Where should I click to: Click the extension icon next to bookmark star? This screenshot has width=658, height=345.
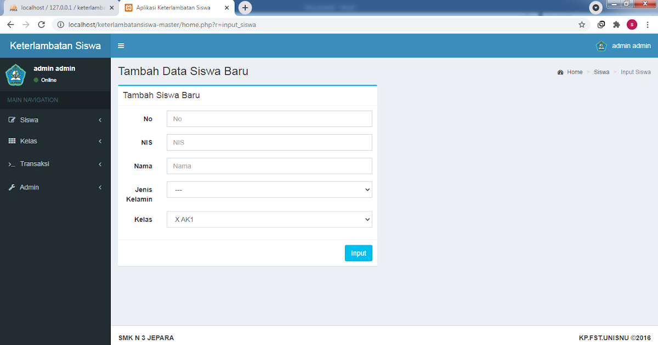coord(601,25)
